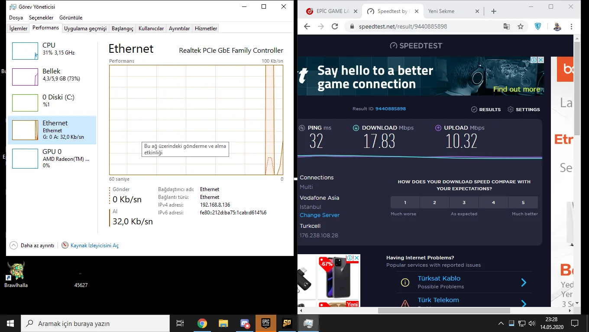Image resolution: width=589 pixels, height=332 pixels.
Task: Open a new Chrome tab with plus button
Action: (x=494, y=11)
